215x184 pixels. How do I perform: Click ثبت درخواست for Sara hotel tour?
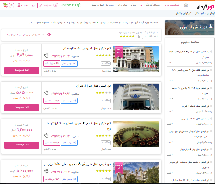(22, 108)
